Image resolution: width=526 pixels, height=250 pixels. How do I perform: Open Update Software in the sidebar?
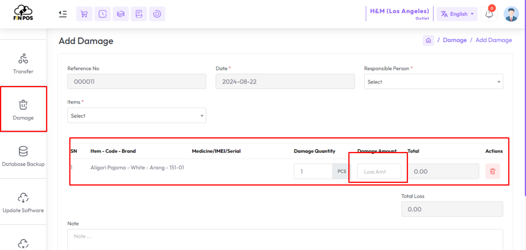pyautogui.click(x=23, y=202)
